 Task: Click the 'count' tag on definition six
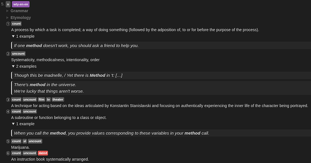point(16,153)
